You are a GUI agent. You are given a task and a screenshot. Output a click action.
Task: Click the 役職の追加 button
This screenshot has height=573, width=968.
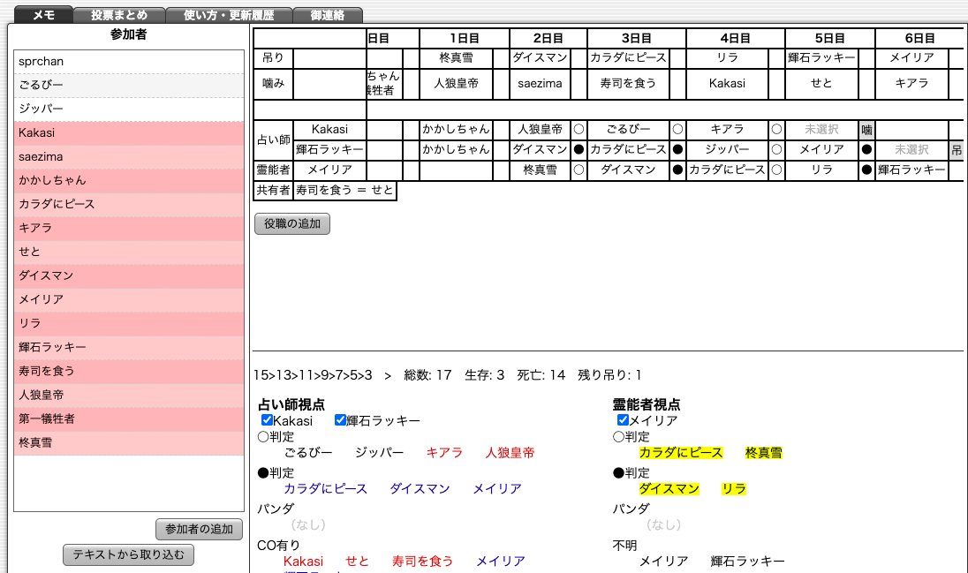[x=292, y=223]
